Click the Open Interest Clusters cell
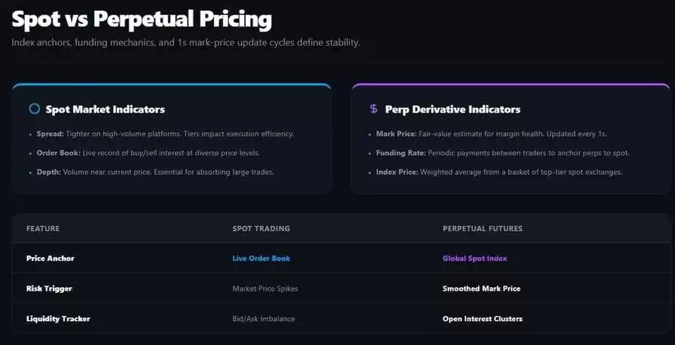 [483, 319]
